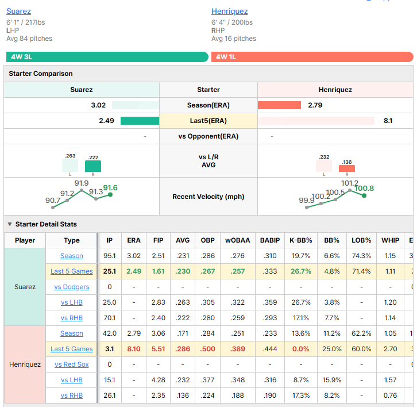This screenshot has height=407, width=417.
Task: Open Suarez vs RHB split link
Action: click(x=72, y=318)
